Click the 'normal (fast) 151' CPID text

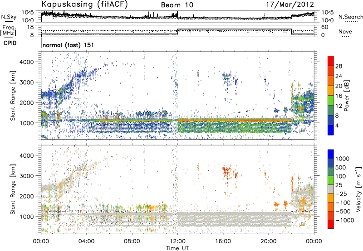(69, 45)
